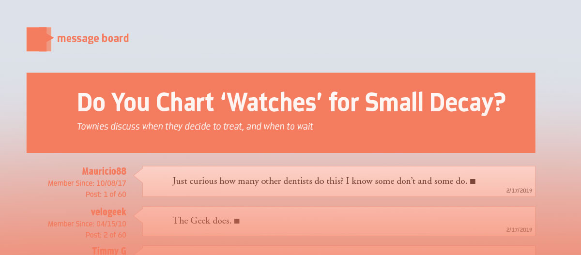Viewport: 581px width, 255px height.
Task: Select 'Post: 2 of 60' label
Action: tap(106, 235)
